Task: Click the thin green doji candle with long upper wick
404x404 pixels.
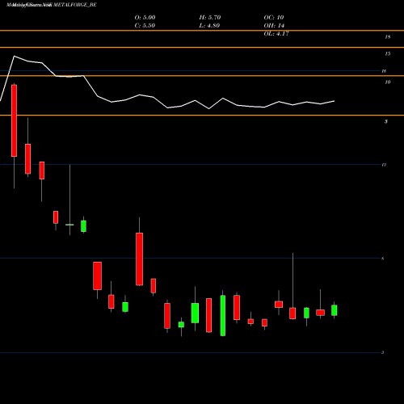Action: pos(69,225)
